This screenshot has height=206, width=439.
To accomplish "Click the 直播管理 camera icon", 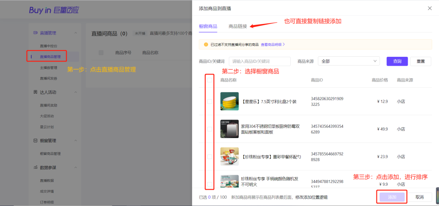I will (35, 33).
